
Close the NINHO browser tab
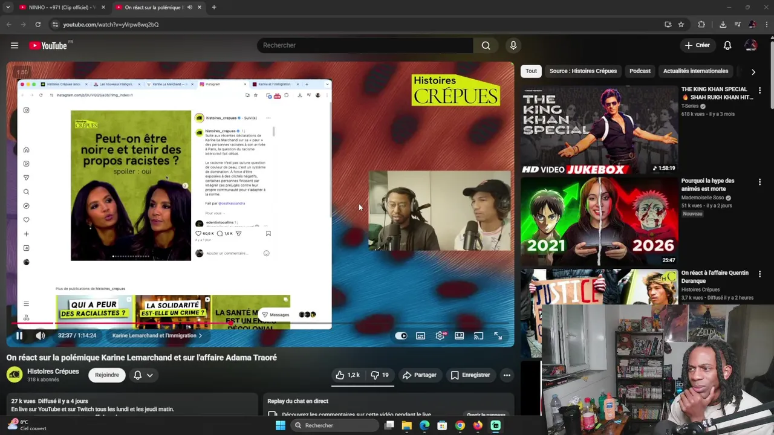coord(103,7)
